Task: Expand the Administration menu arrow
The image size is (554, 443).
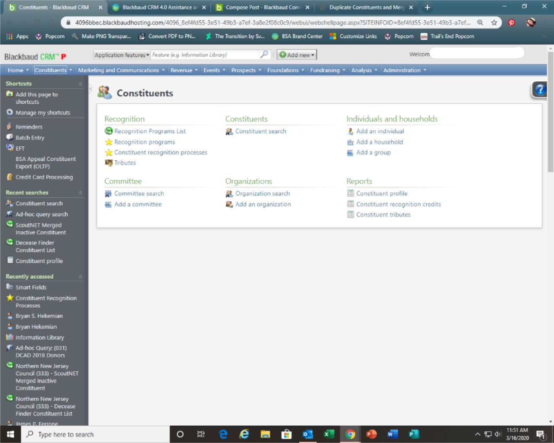Action: 425,70
